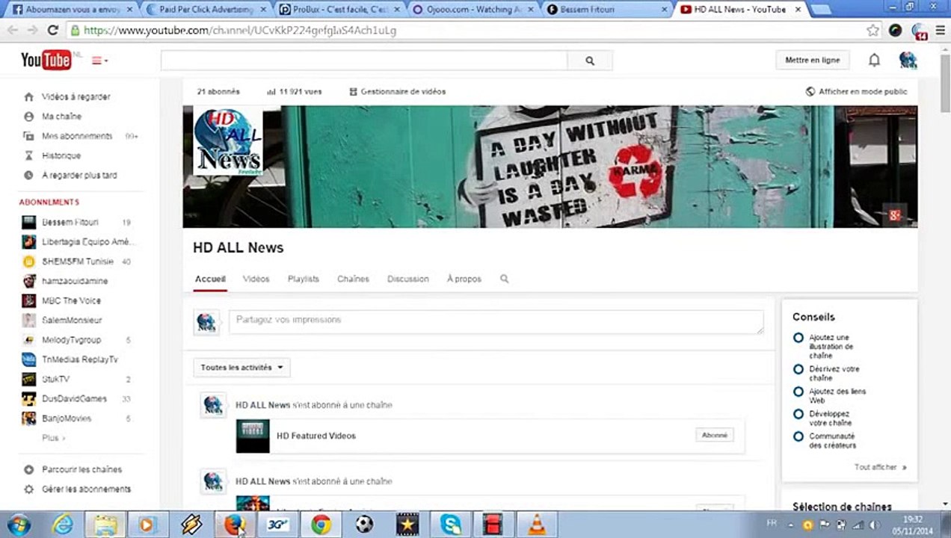Viewport: 951px width, 538px height.
Task: Reload the page
Action: pos(52,31)
